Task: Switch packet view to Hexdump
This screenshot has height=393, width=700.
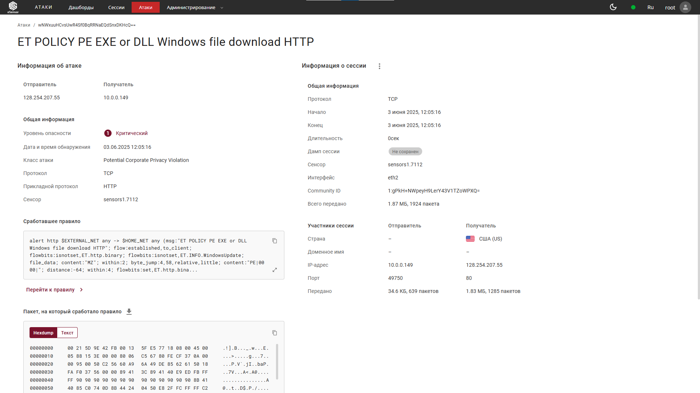Action: (x=43, y=333)
